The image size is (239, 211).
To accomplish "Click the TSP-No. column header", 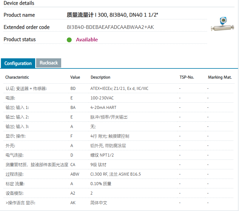I will (186, 77).
